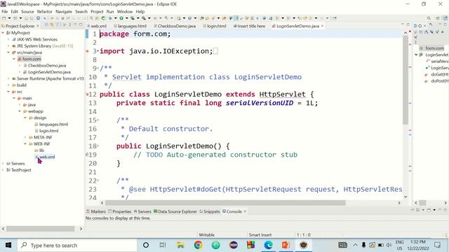Viewport: 449px width, 252px height.
Task: Open the notification center icon
Action: tap(437, 245)
